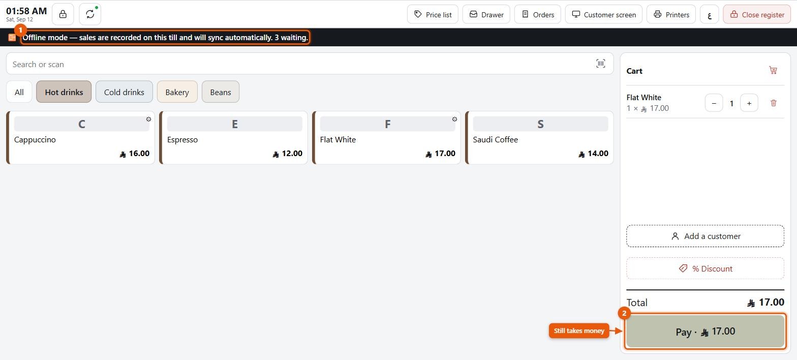
Task: Click the Total amount 17.00
Action: click(765, 303)
